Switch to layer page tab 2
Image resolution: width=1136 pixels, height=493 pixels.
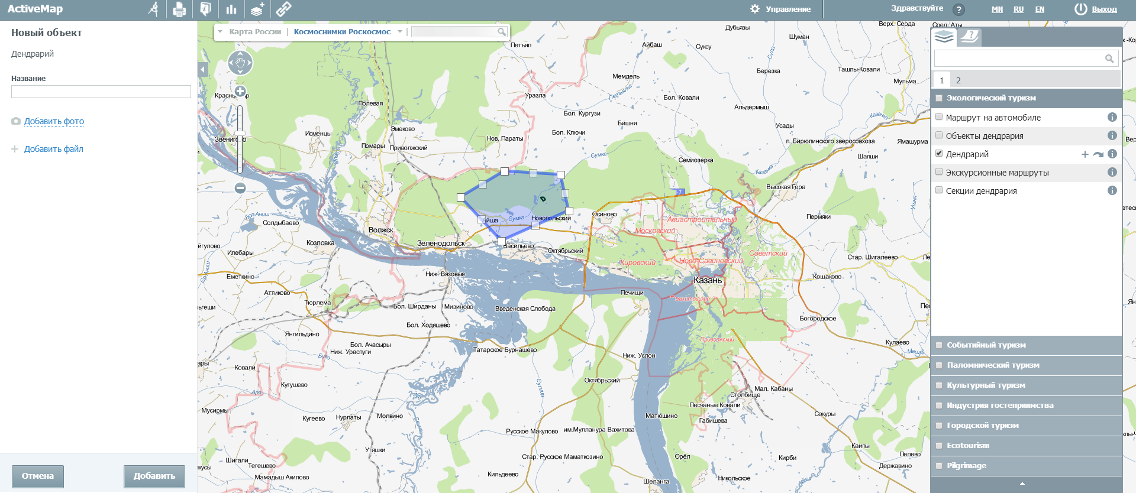[x=958, y=80]
